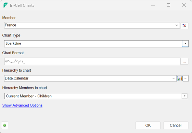The width and height of the screenshot is (192, 133).
Task: Open the member selector icon beside France
Action: click(x=184, y=25)
